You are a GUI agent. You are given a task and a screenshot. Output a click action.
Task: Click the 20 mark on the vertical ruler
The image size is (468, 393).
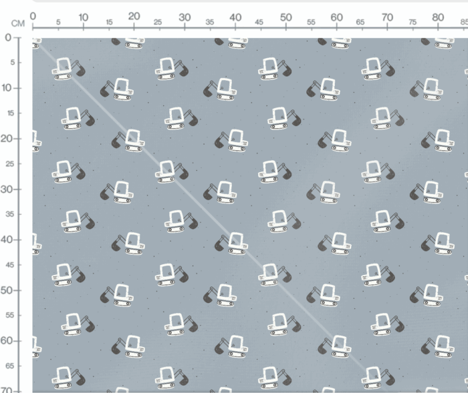point(7,139)
